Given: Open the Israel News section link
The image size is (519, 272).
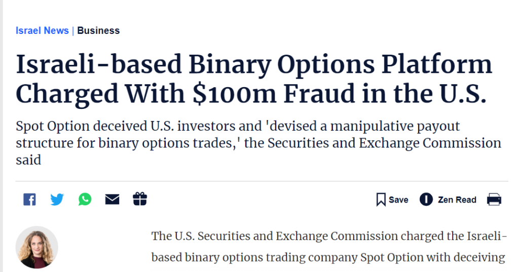Looking at the screenshot, I should (42, 30).
